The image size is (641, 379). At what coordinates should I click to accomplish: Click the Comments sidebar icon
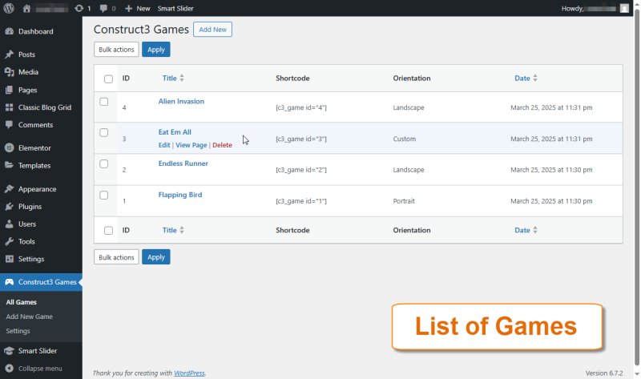click(x=10, y=125)
